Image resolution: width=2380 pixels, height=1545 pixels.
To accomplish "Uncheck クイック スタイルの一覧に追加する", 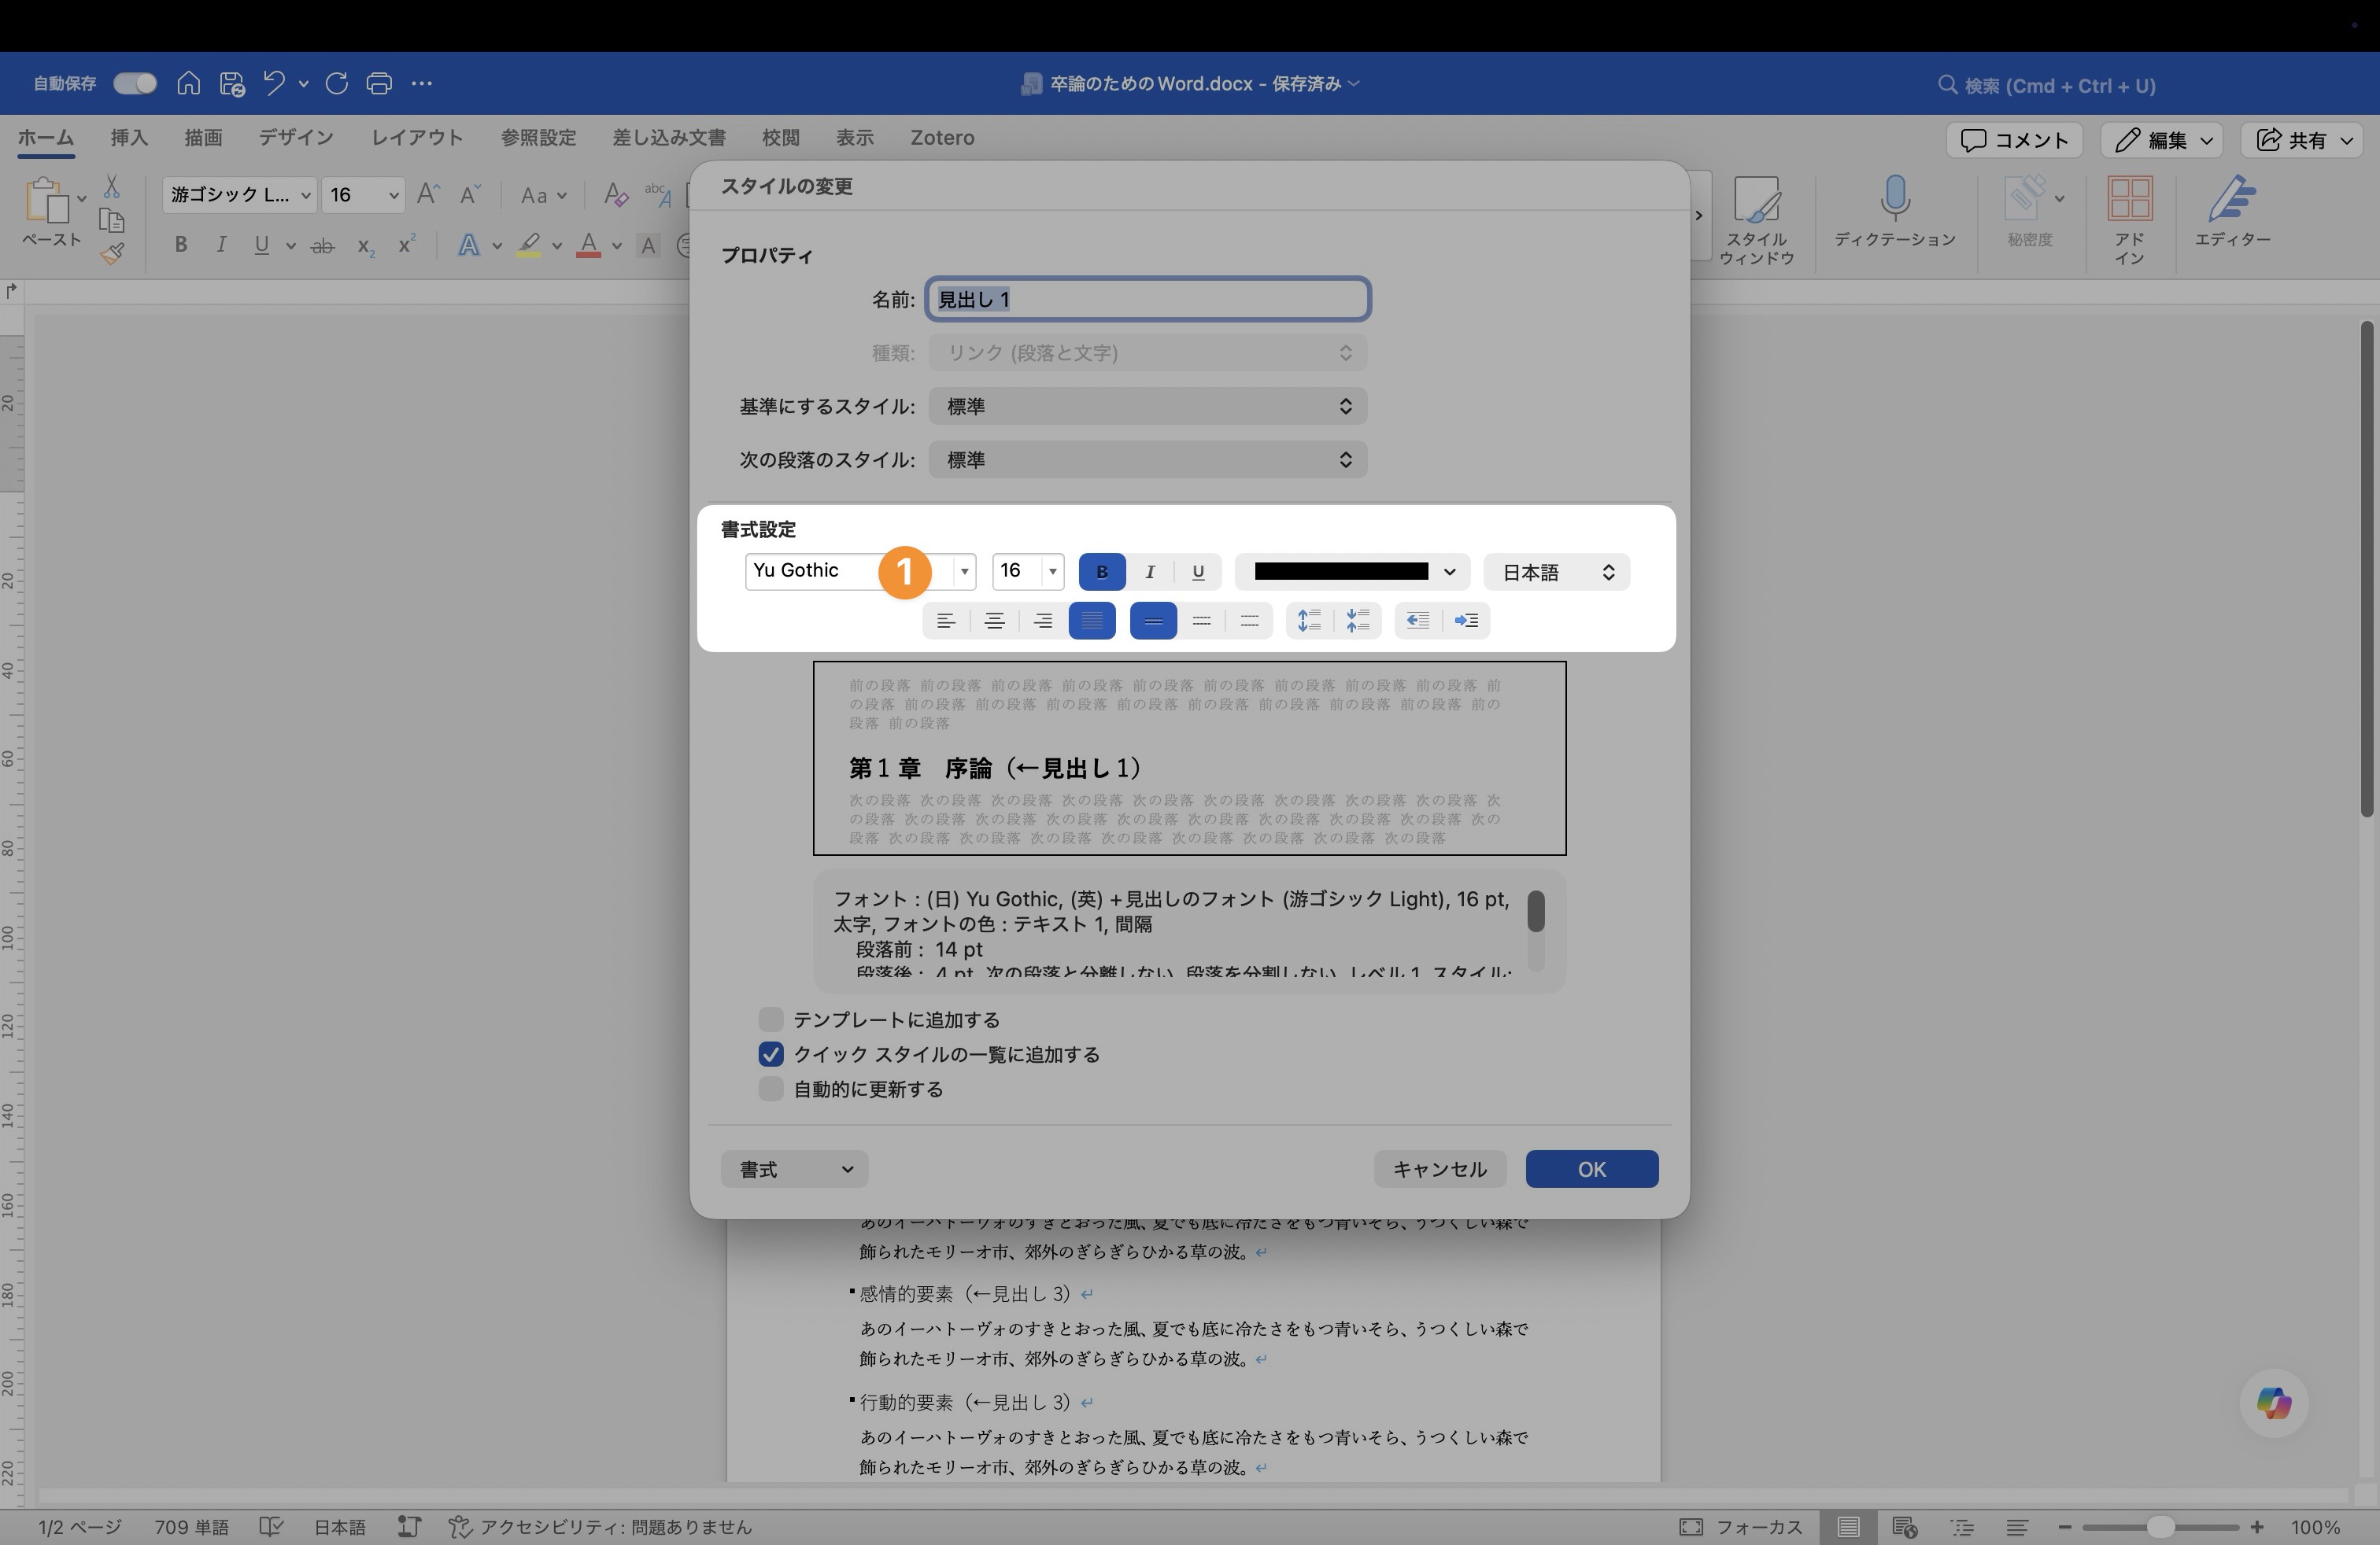I will click(770, 1054).
